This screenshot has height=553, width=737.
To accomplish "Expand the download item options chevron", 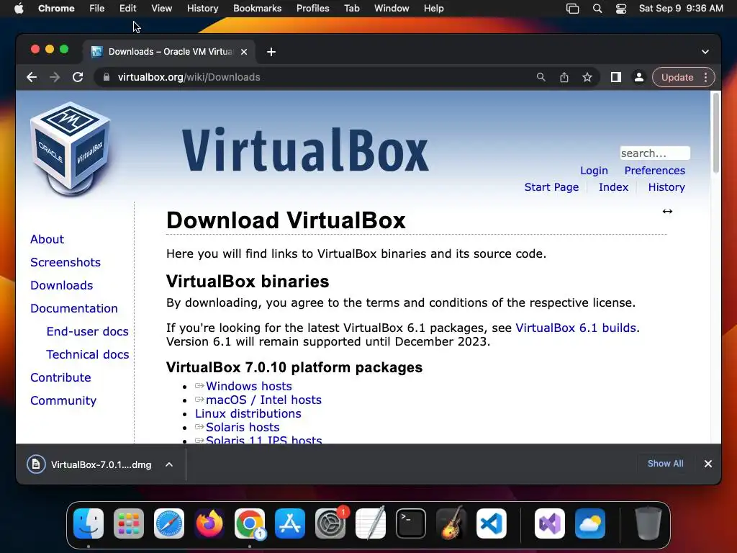I will click(169, 464).
